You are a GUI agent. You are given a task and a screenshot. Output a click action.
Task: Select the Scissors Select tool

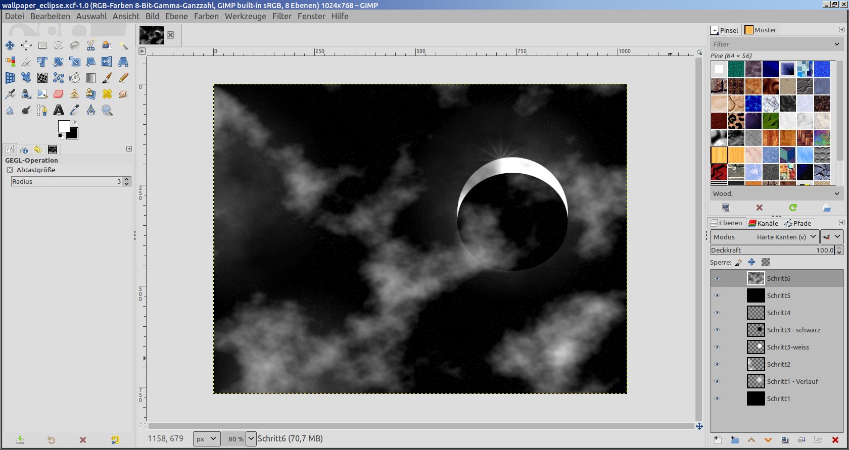point(91,45)
